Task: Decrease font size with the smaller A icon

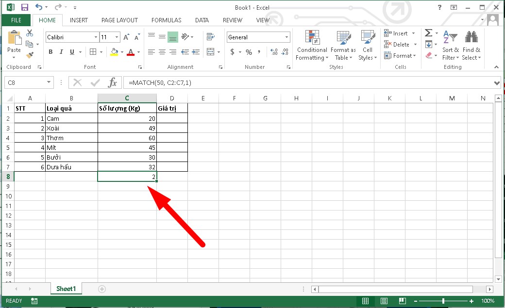Action: 137,37
